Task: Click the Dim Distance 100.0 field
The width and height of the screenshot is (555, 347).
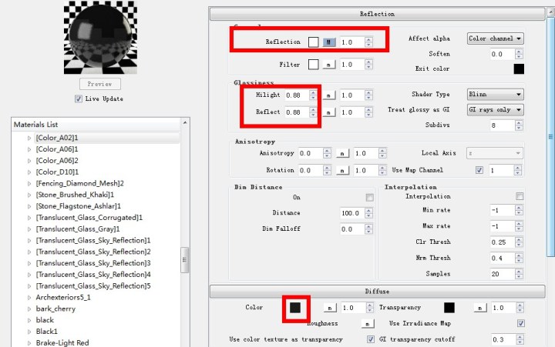Action: [x=352, y=213]
